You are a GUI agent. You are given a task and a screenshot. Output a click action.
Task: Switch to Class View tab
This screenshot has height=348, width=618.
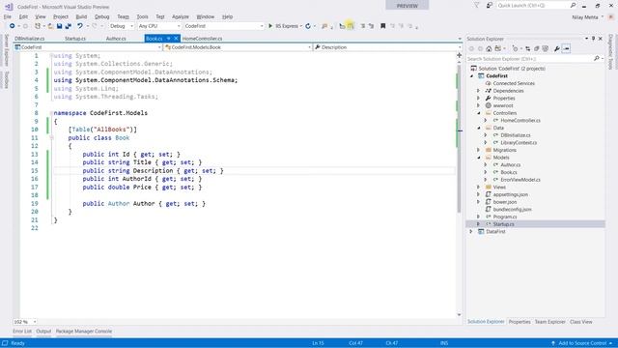coord(581,322)
